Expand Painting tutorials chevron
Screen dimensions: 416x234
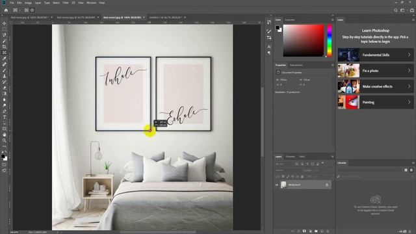409,102
